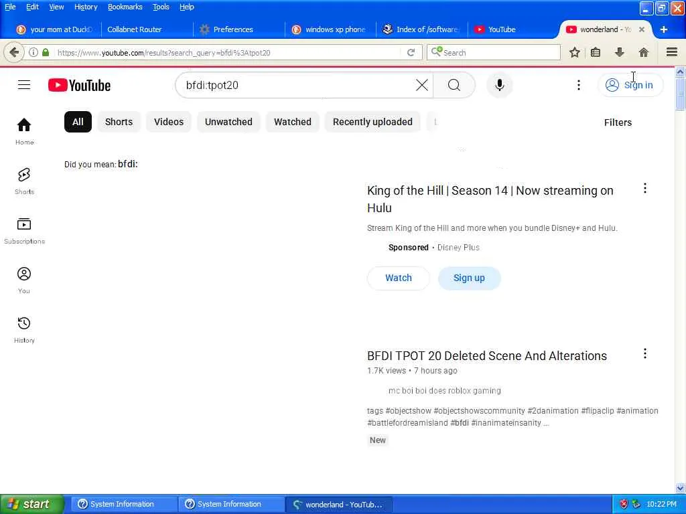Open the downloads arrow icon
Viewport: 686px width, 514px height.
(x=619, y=52)
